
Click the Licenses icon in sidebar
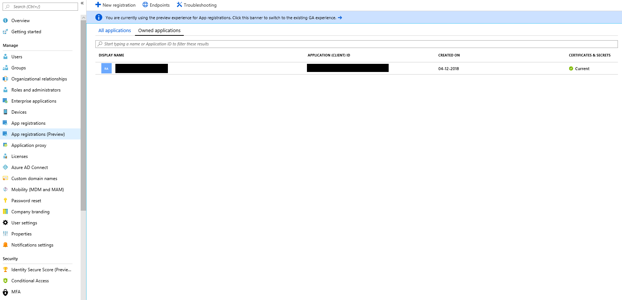5,156
